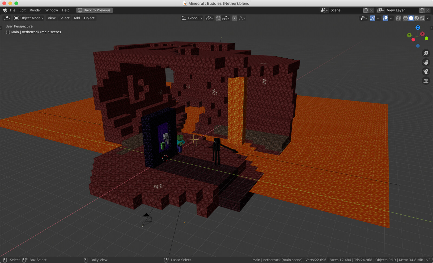The height and width of the screenshot is (263, 433).
Task: Open object type visibility dropdown
Action: [x=364, y=18]
